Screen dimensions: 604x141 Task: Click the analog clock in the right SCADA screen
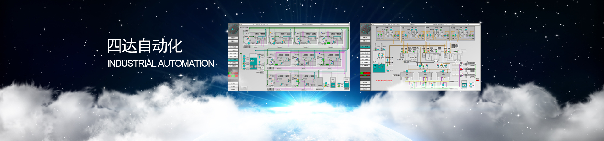click(x=365, y=29)
